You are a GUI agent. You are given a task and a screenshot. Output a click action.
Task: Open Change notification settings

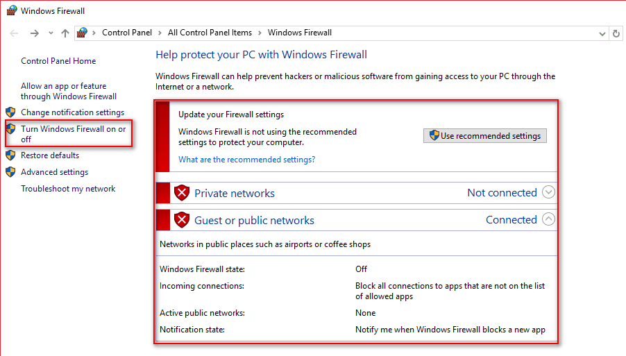pyautogui.click(x=73, y=112)
